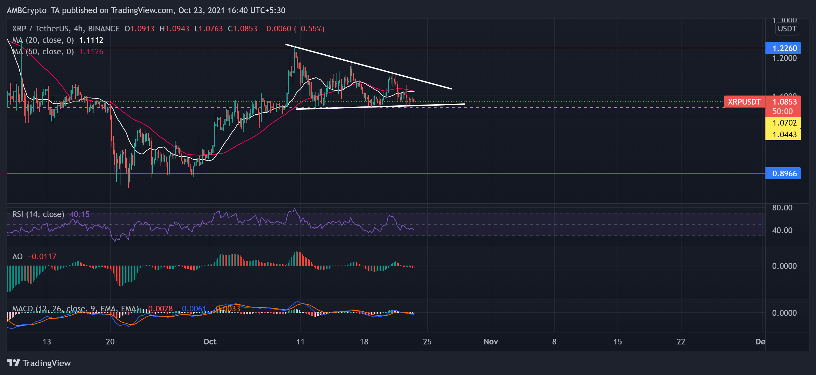Click the TradingView logo icon

tap(14, 363)
